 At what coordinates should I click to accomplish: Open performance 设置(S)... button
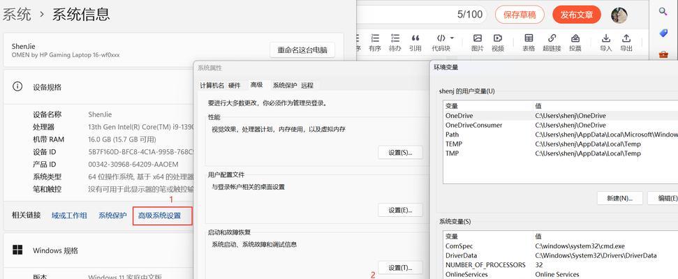[x=400, y=153]
